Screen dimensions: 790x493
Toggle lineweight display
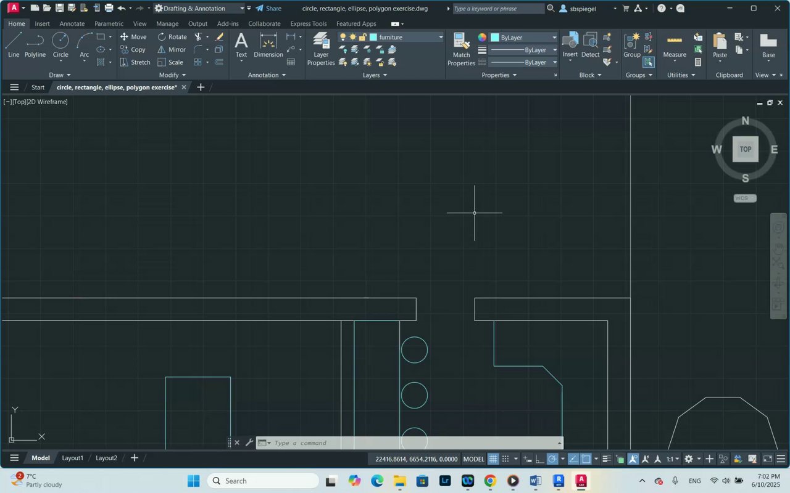click(607, 458)
